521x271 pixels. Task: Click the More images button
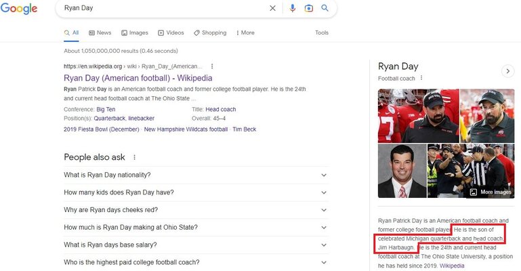click(x=491, y=192)
